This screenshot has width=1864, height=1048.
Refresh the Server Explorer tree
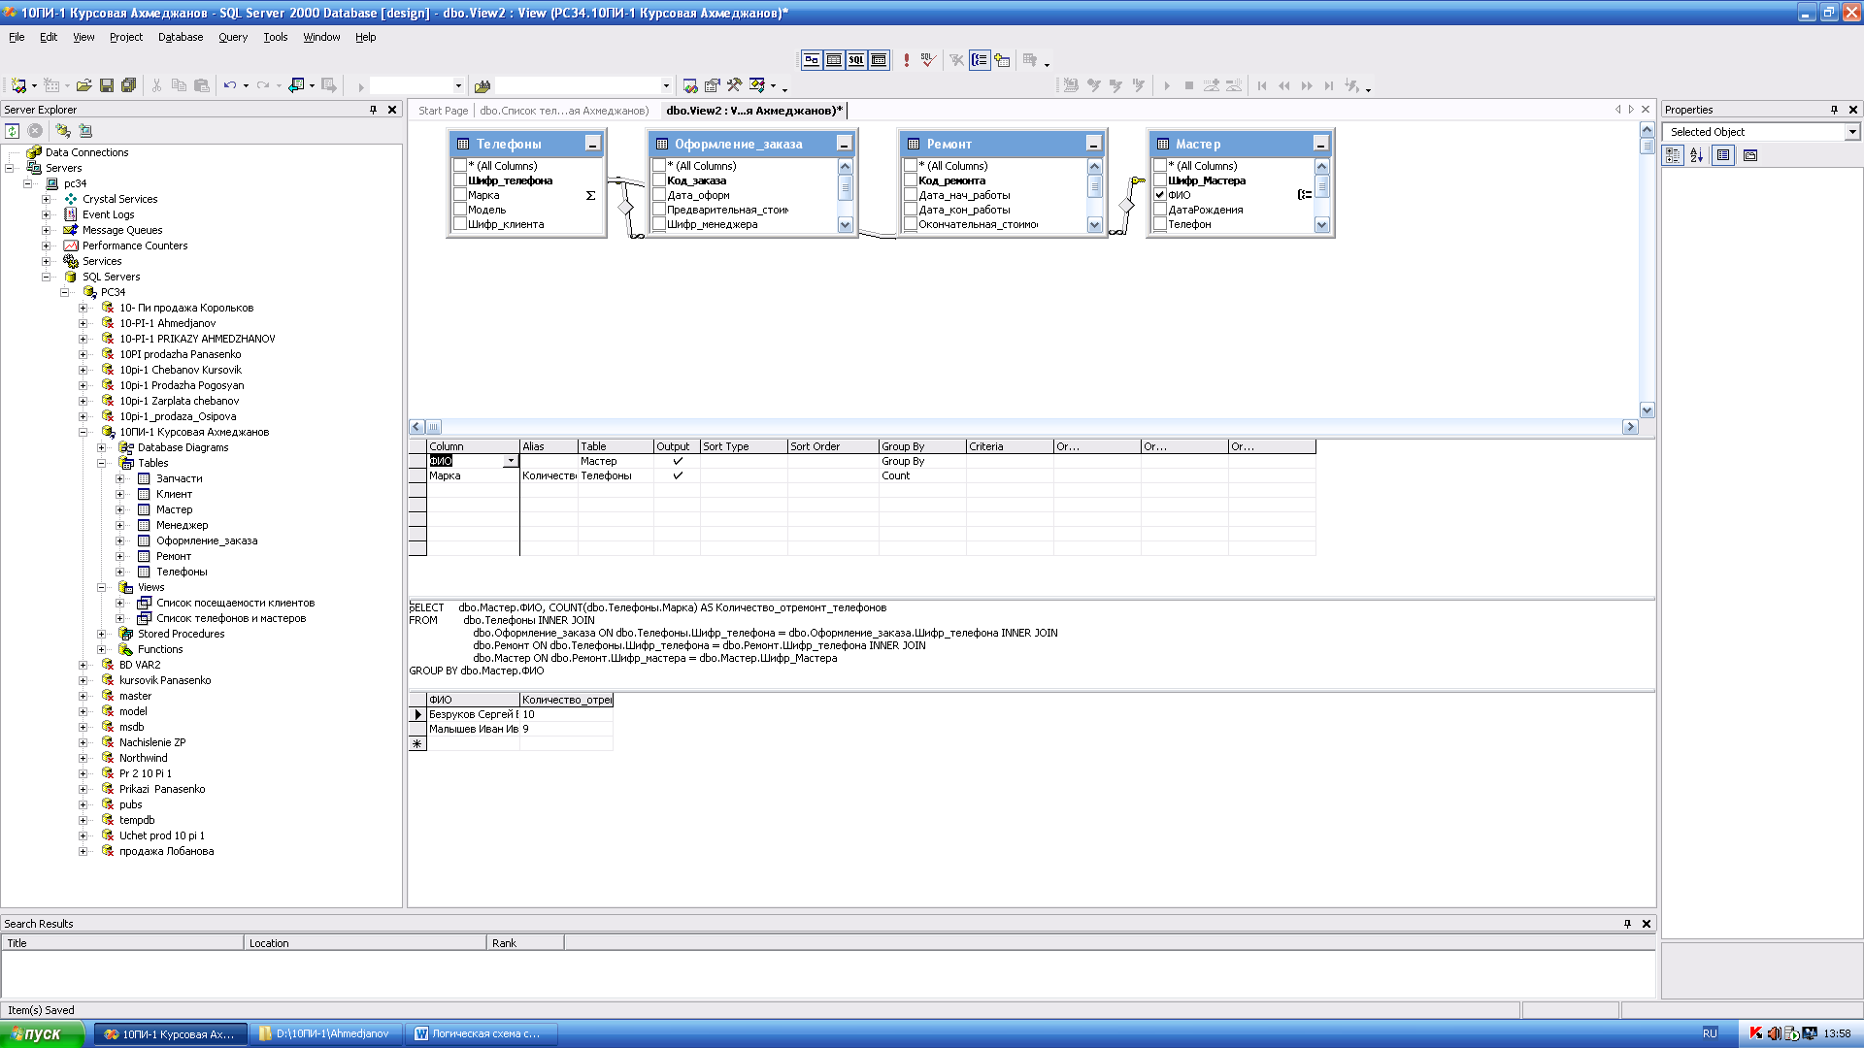(x=13, y=131)
